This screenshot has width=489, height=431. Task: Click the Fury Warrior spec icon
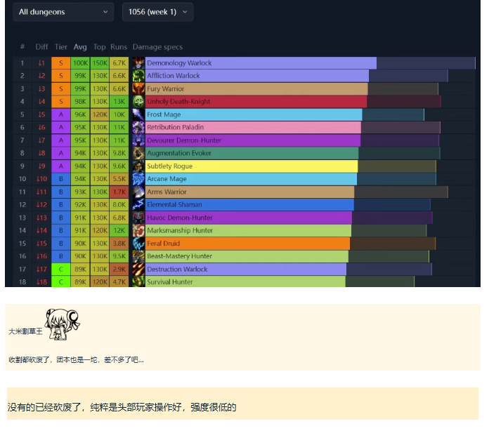(x=138, y=89)
